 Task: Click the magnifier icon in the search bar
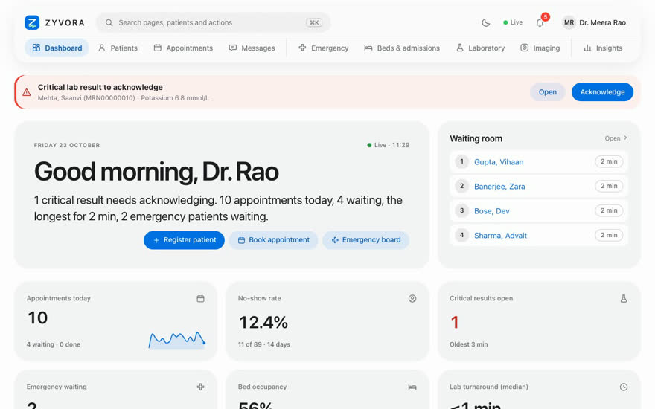click(109, 22)
